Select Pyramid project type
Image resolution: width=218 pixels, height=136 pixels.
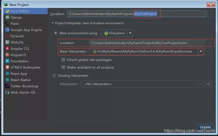25,36
